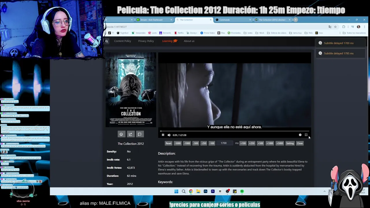Click the -500 subtitle delay button

click(x=196, y=143)
